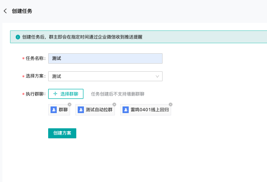Click the hint text 任务创建后不支持增删群聊
267x182 pixels.
pyautogui.click(x=118, y=94)
